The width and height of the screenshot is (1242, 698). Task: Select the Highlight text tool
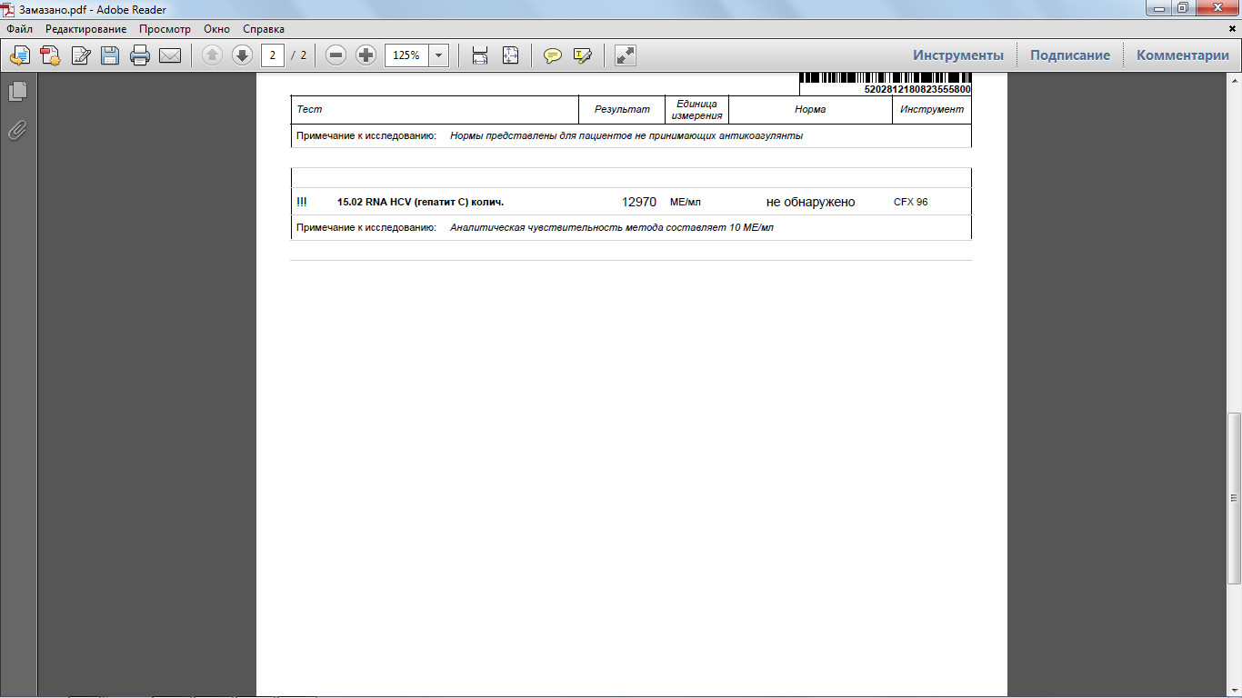coord(582,55)
